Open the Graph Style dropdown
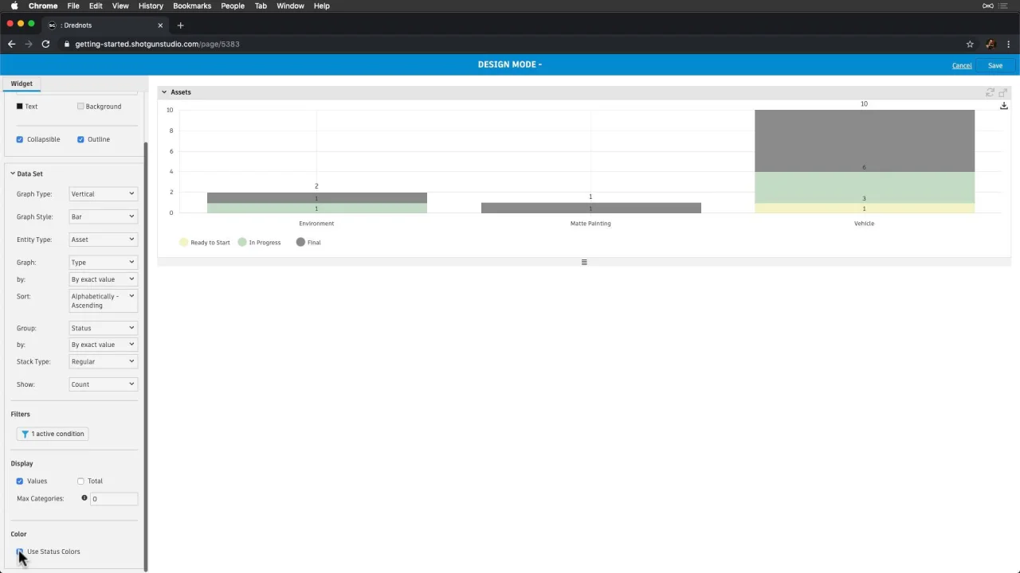The height and width of the screenshot is (573, 1020). [x=103, y=216]
